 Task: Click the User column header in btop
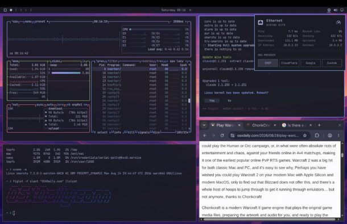tap(153, 65)
